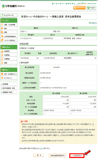Go back with the 戻る button
Screen dimensions: 99x161
(x=38, y=155)
